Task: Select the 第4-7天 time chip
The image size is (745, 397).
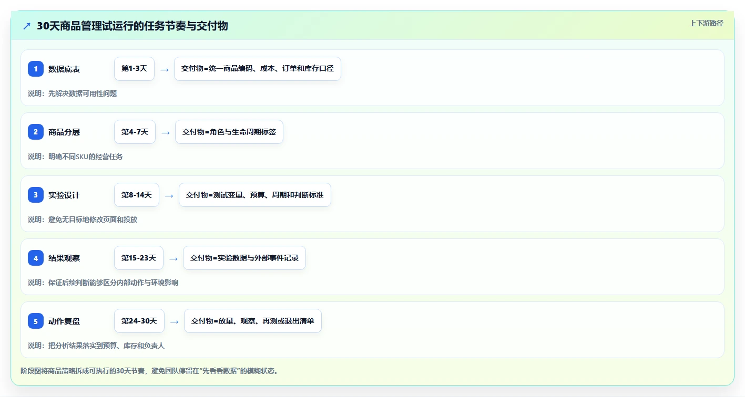Action: [x=135, y=132]
